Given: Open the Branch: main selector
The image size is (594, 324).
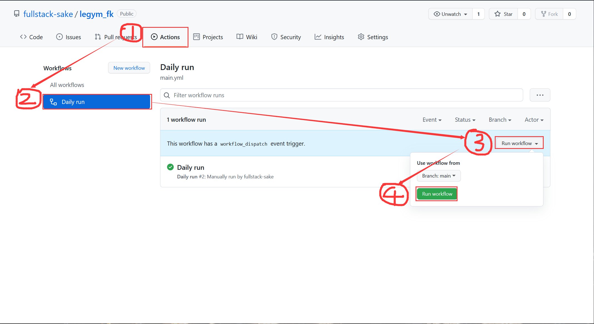Looking at the screenshot, I should [x=439, y=176].
